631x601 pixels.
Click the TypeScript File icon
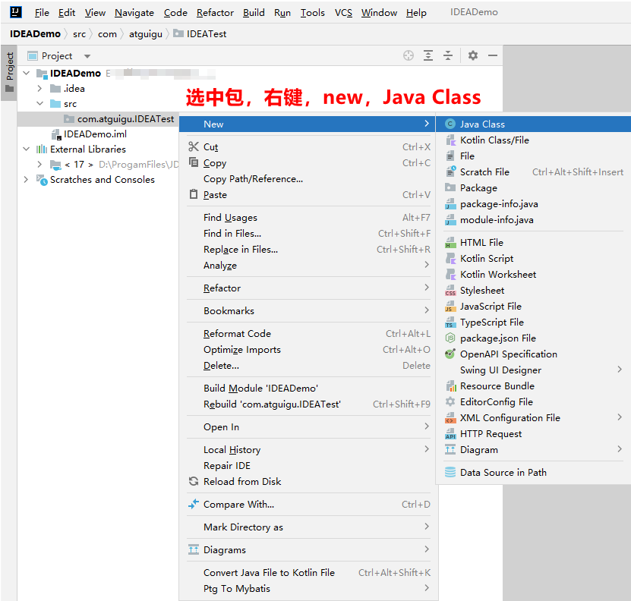[450, 323]
